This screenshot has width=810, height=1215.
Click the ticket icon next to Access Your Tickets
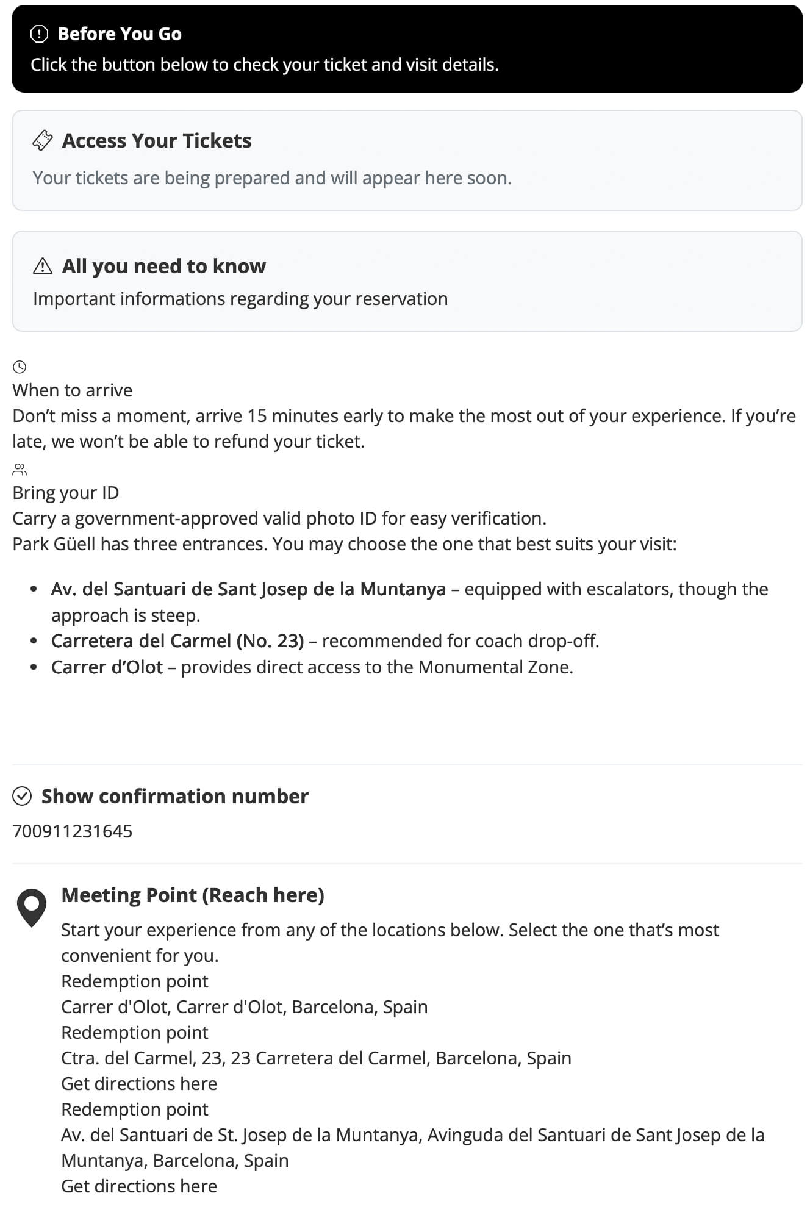43,140
